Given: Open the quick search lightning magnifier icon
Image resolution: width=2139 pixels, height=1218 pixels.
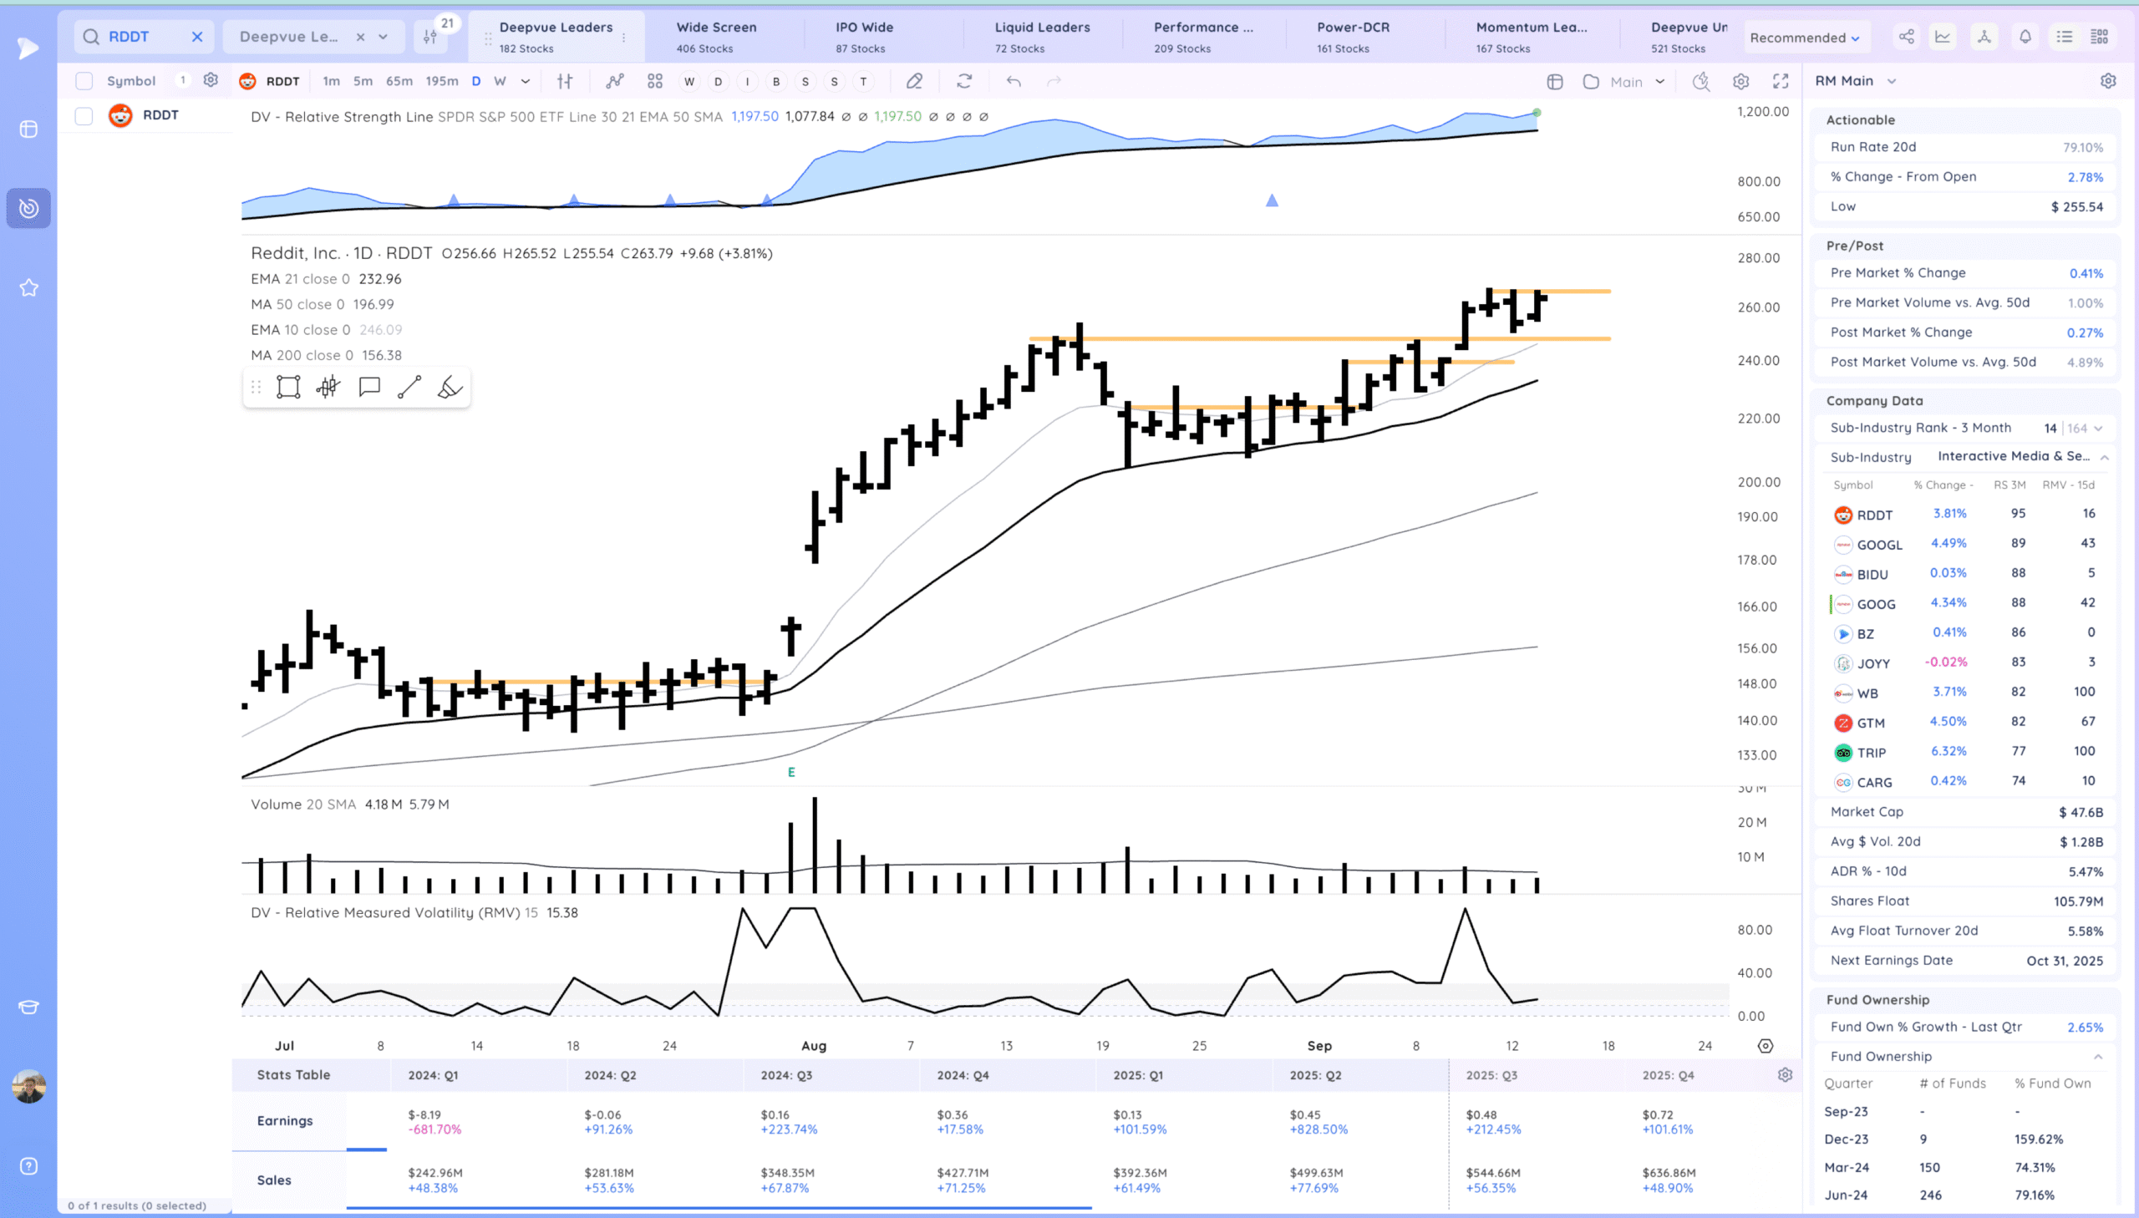Looking at the screenshot, I should [1700, 81].
